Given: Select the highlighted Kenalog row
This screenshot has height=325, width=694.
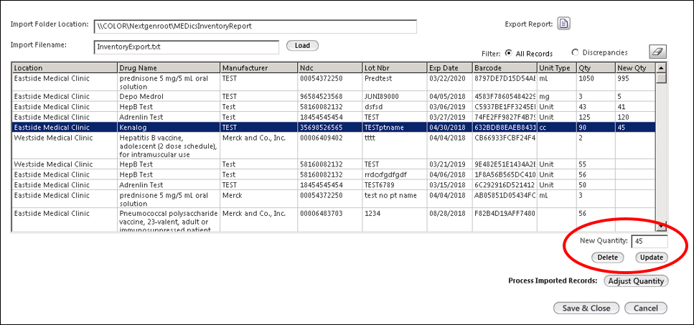Looking at the screenshot, I should click(334, 128).
